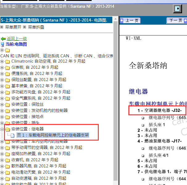Click folder icon of 安全气囊系统 entry
187x185 pixels.
point(7,99)
